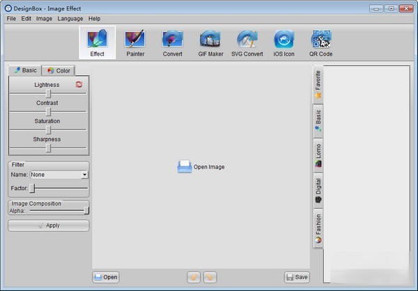Click the Filter Factor slider handle
The width and height of the screenshot is (418, 291).
click(32, 188)
